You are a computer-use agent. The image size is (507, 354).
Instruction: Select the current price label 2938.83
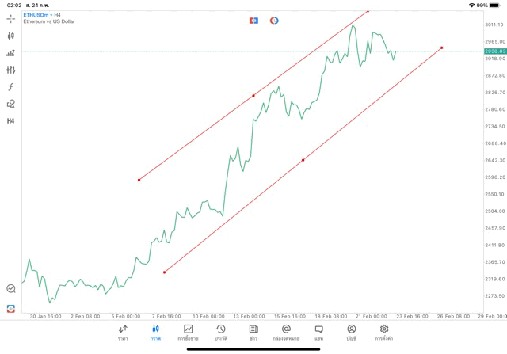(x=495, y=51)
